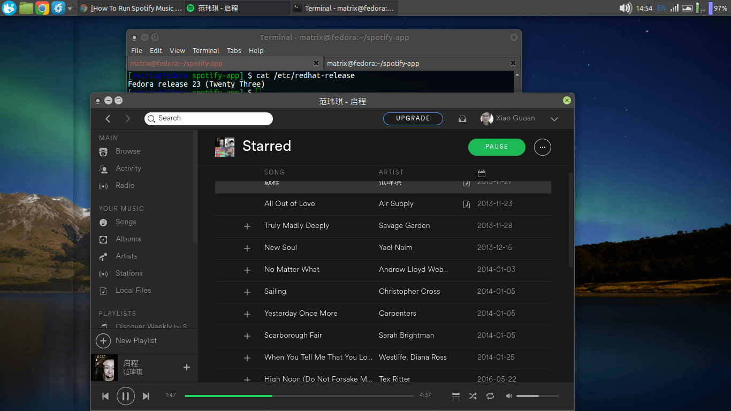
Task: Click the song progress bar
Action: coord(299,396)
